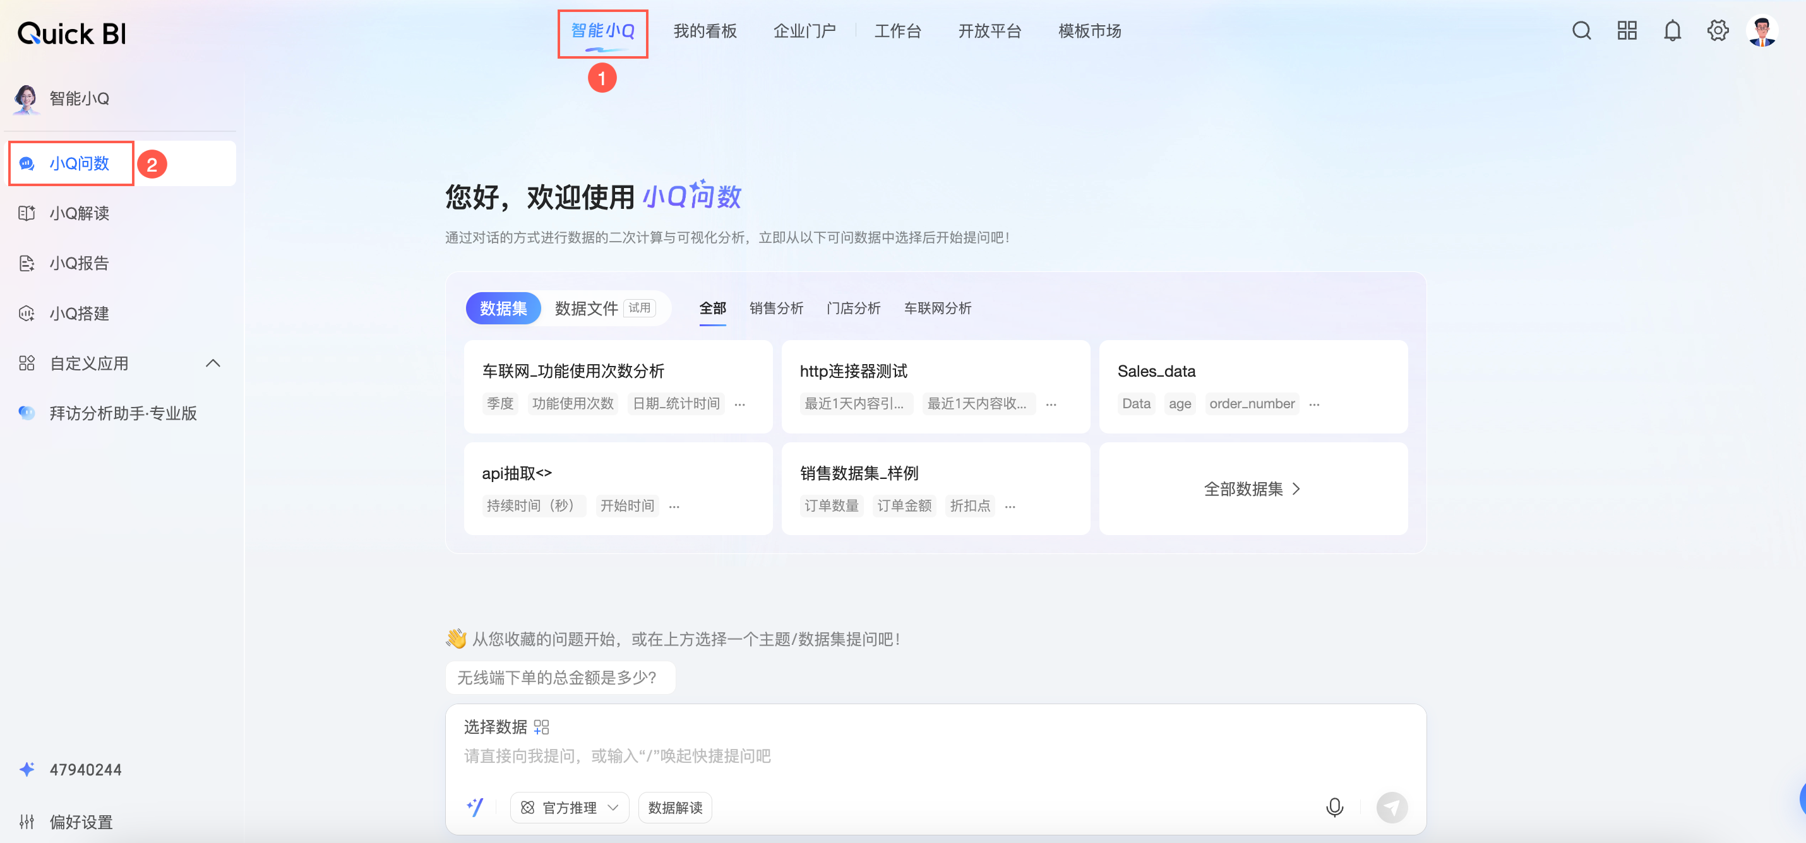Select the 车联网_功能使用次数分析 dataset card
The height and width of the screenshot is (843, 1806).
coord(618,387)
